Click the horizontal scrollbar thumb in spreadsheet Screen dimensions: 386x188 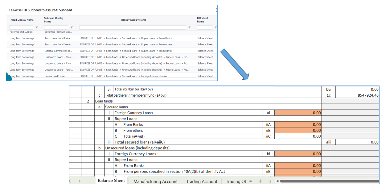click(x=330, y=181)
